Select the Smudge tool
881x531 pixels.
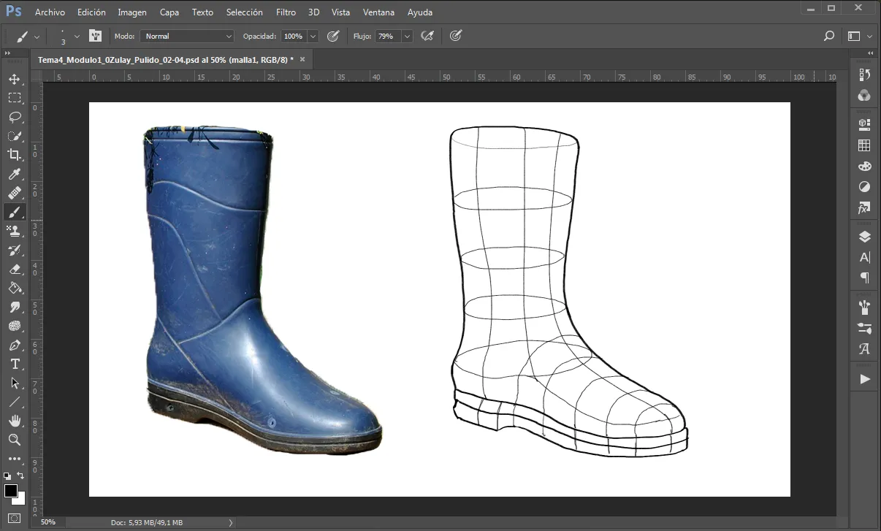15,307
